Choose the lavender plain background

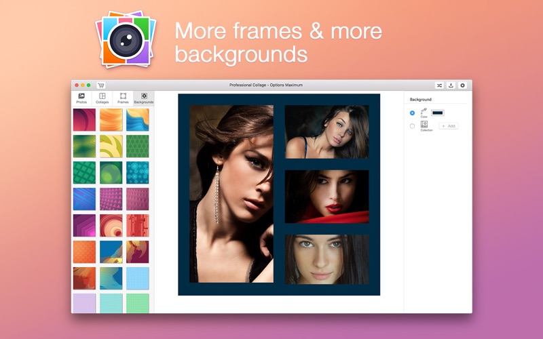[84, 303]
